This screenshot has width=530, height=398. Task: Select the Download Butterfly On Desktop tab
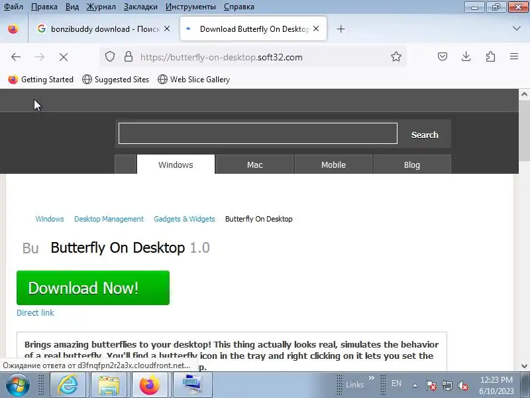tap(254, 29)
